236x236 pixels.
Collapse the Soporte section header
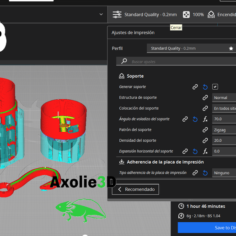click(x=135, y=76)
